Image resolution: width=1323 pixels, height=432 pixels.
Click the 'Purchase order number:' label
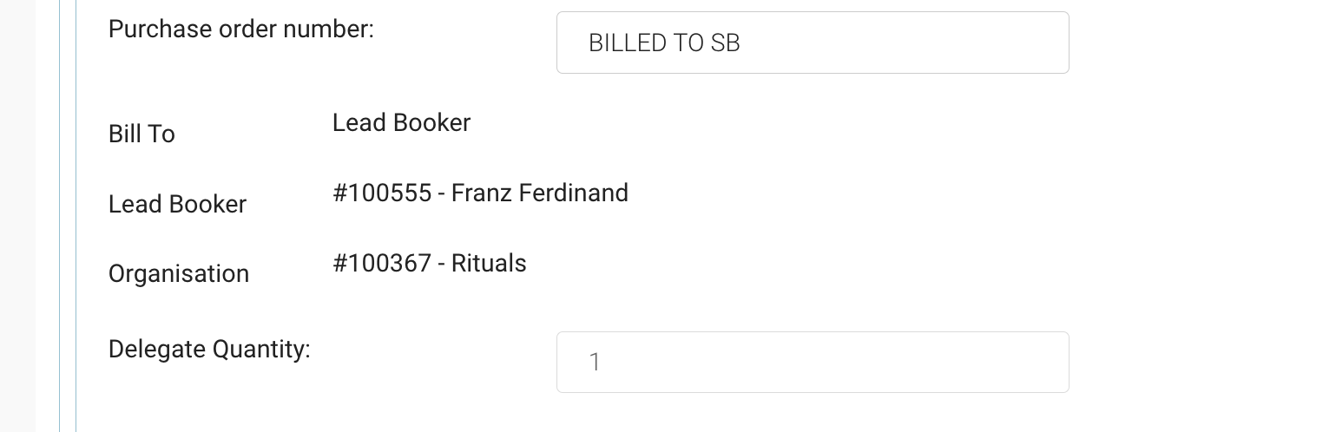coord(240,29)
